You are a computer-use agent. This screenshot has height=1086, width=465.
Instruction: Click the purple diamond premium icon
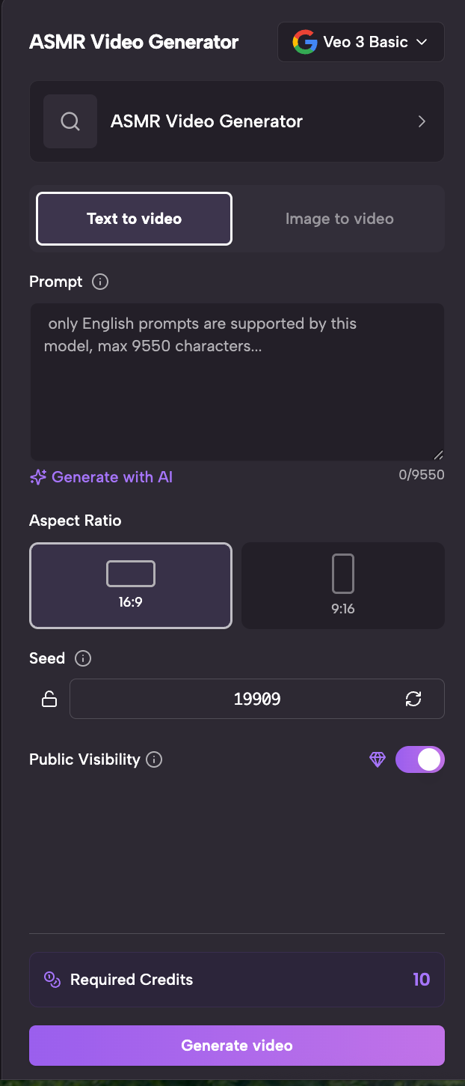click(378, 759)
